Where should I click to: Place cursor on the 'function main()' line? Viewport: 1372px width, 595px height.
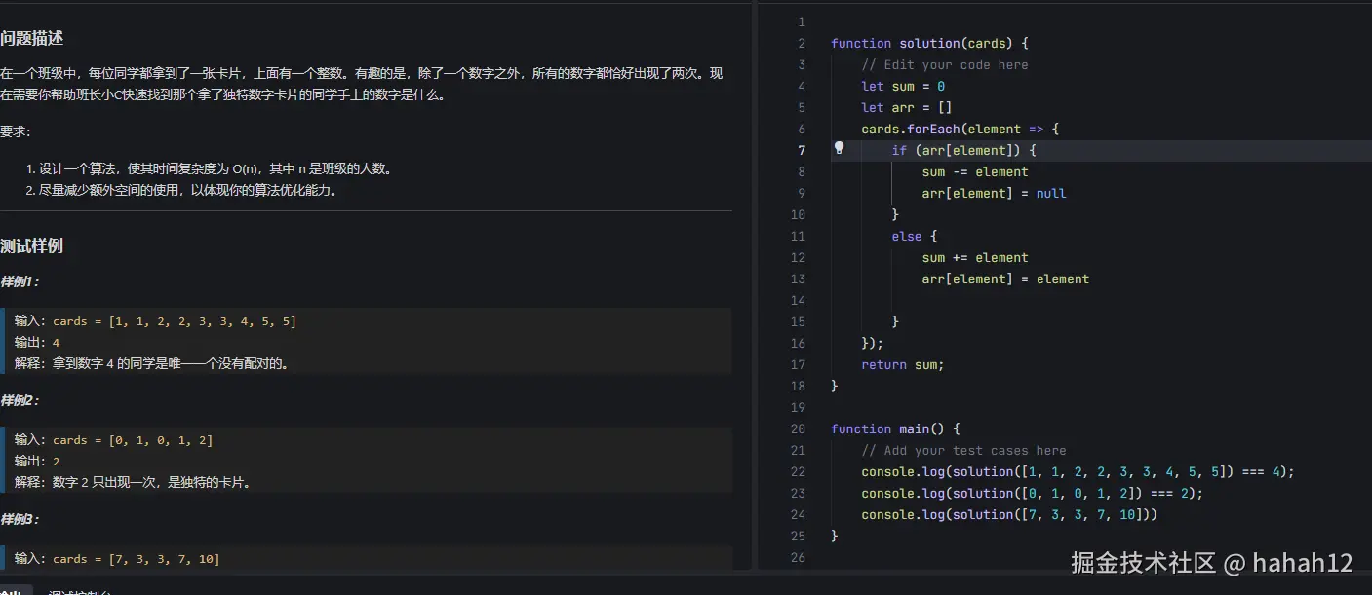(x=894, y=429)
